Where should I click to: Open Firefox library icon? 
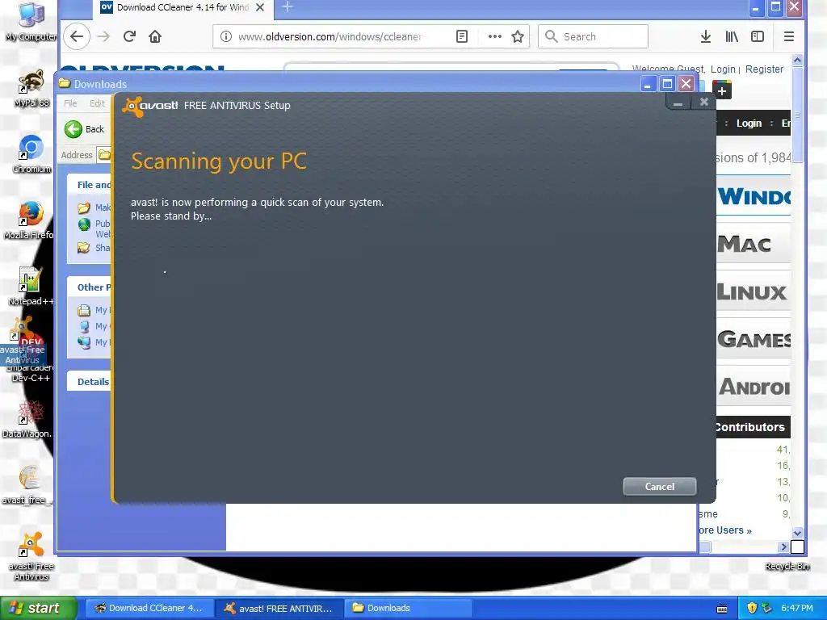coord(732,36)
